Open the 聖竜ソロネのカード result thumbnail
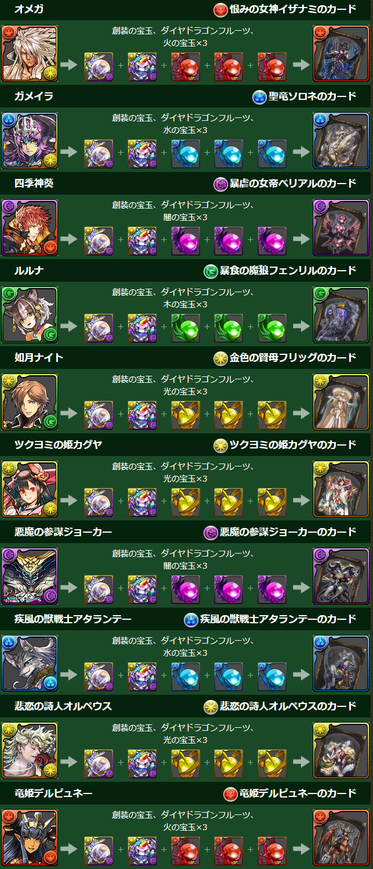 click(x=341, y=141)
